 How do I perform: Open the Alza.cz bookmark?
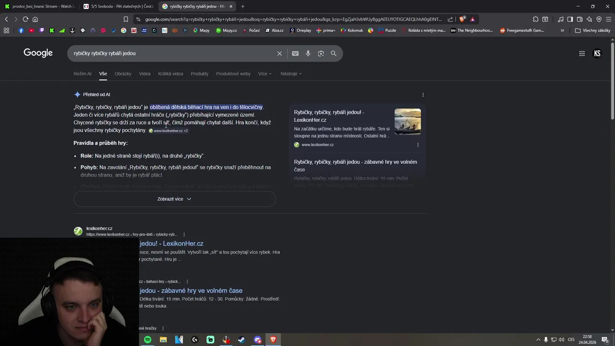click(274, 30)
